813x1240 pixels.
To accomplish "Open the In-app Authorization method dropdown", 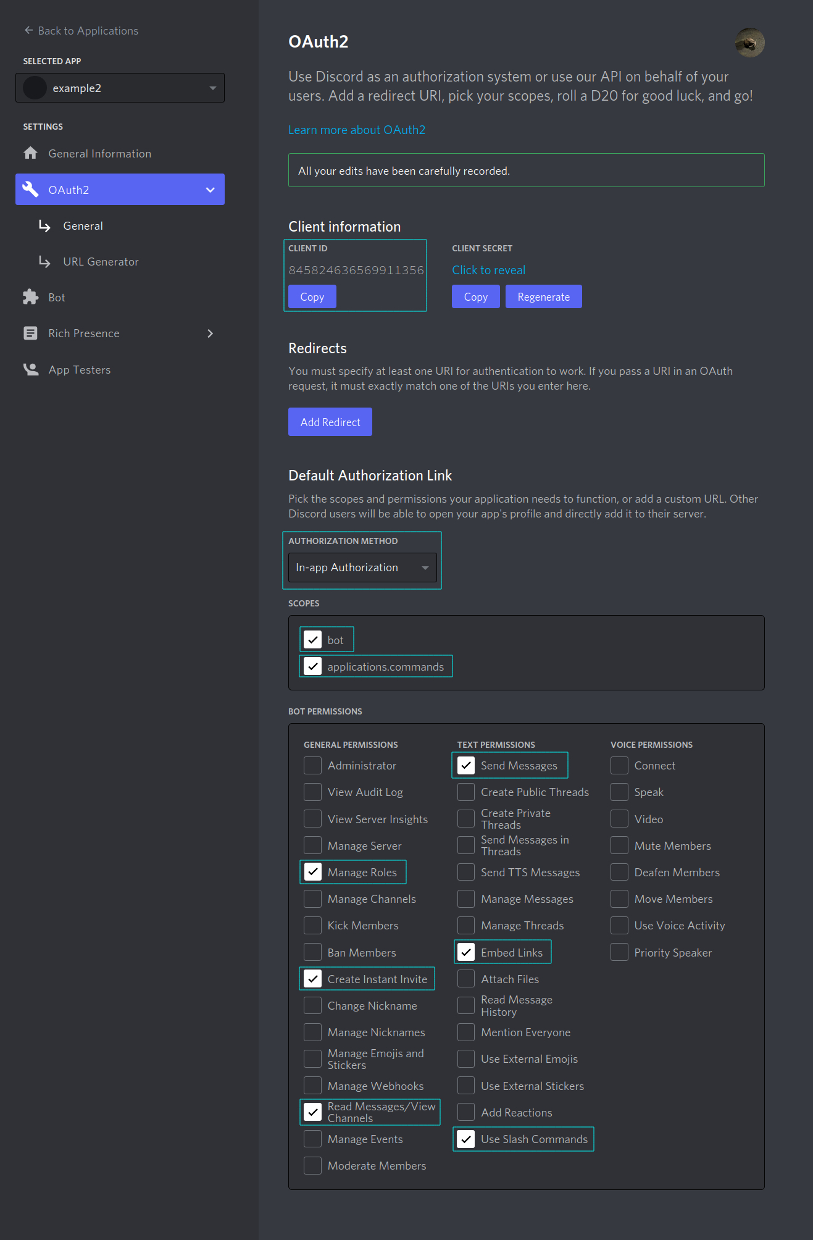I will click(x=362, y=568).
